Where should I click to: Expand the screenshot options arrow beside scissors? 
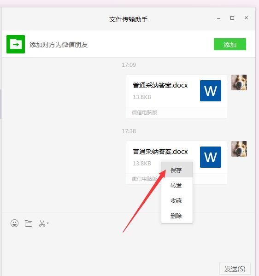[47, 223]
